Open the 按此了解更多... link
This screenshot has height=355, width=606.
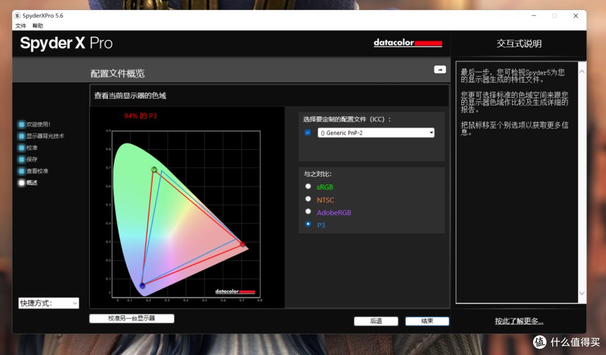pos(519,321)
